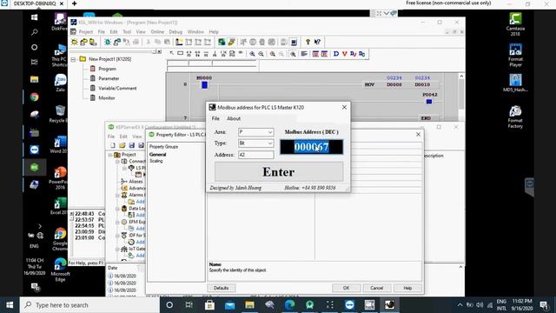Click the blue D icon in ladder toolbar

[336, 54]
